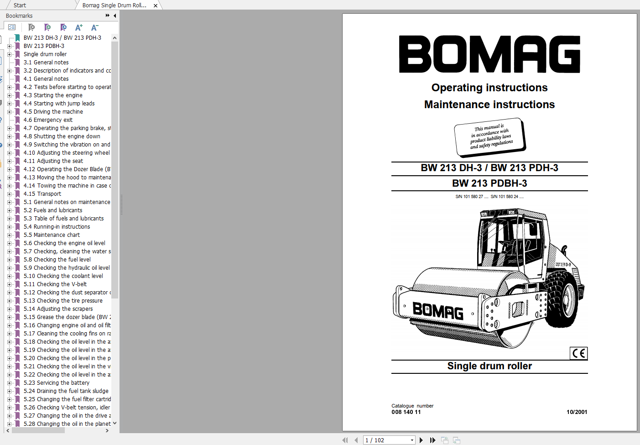Open bookmark 4.11 Adjusting the seat
Image resolution: width=640 pixels, height=445 pixels.
53,161
